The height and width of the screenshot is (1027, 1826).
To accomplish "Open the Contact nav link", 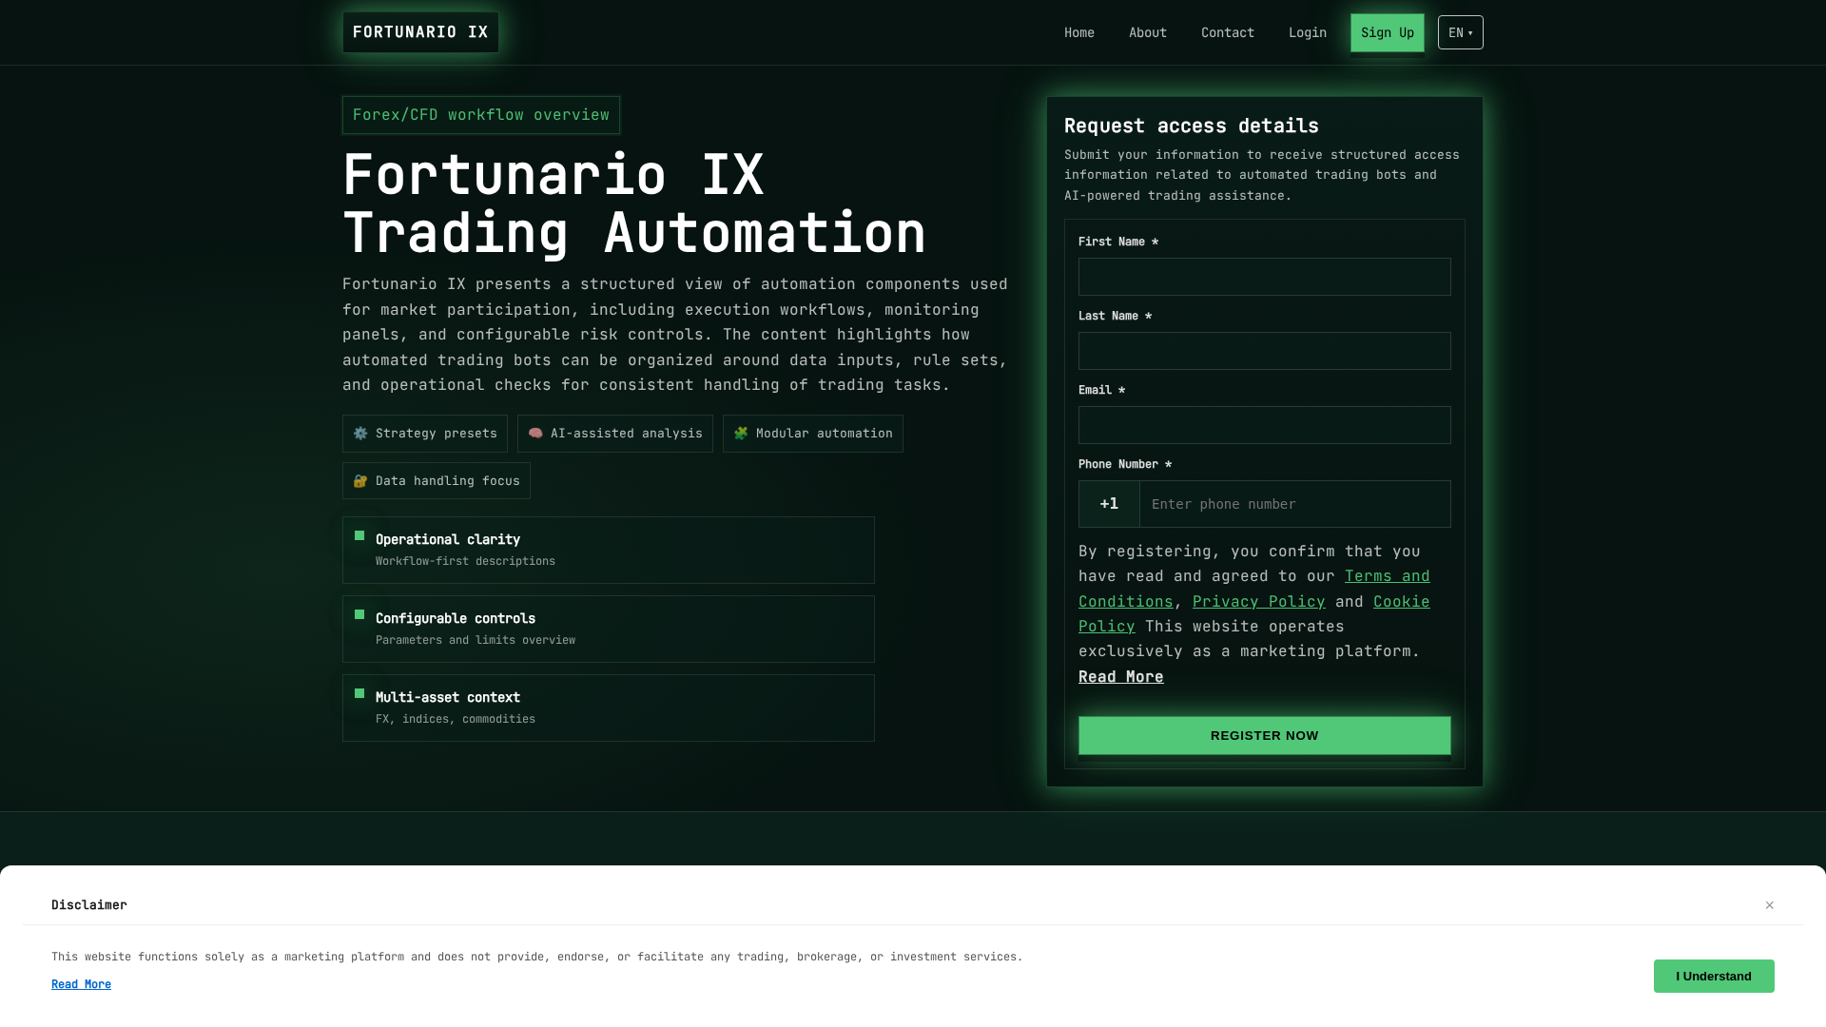I will pos(1228,32).
